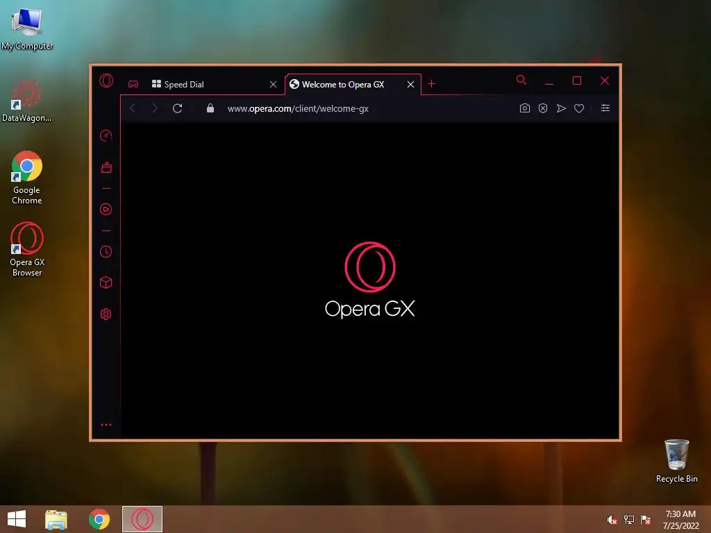This screenshot has height=533, width=711.
Task: Open Easy Setup sliders icon
Action: [x=605, y=108]
